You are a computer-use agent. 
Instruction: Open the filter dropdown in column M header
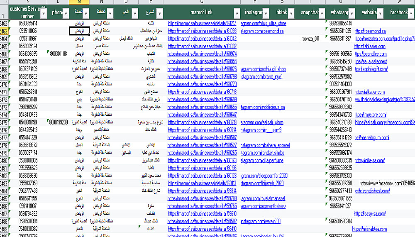(x=86, y=13)
